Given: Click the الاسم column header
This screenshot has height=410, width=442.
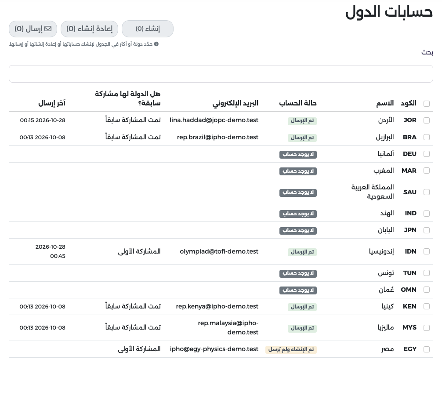Looking at the screenshot, I should point(385,103).
